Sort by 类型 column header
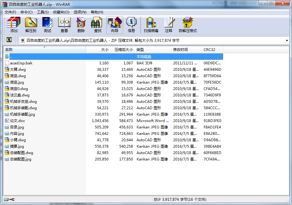The image size is (292, 205). pos(153,50)
